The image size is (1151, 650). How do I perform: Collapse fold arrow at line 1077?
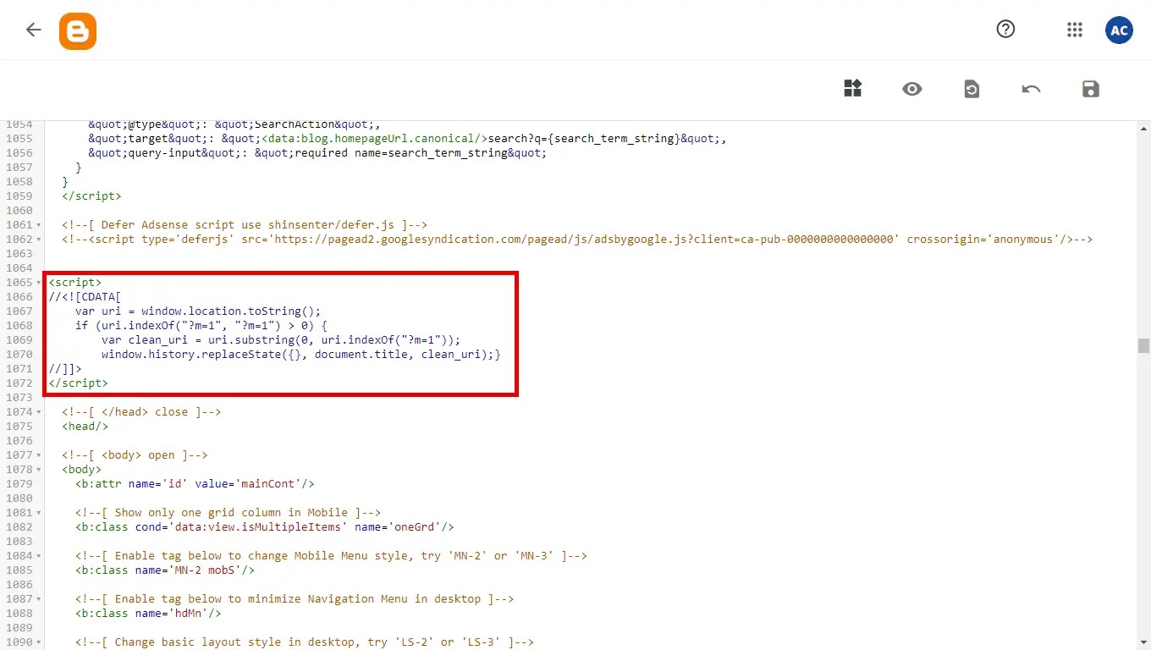point(39,455)
